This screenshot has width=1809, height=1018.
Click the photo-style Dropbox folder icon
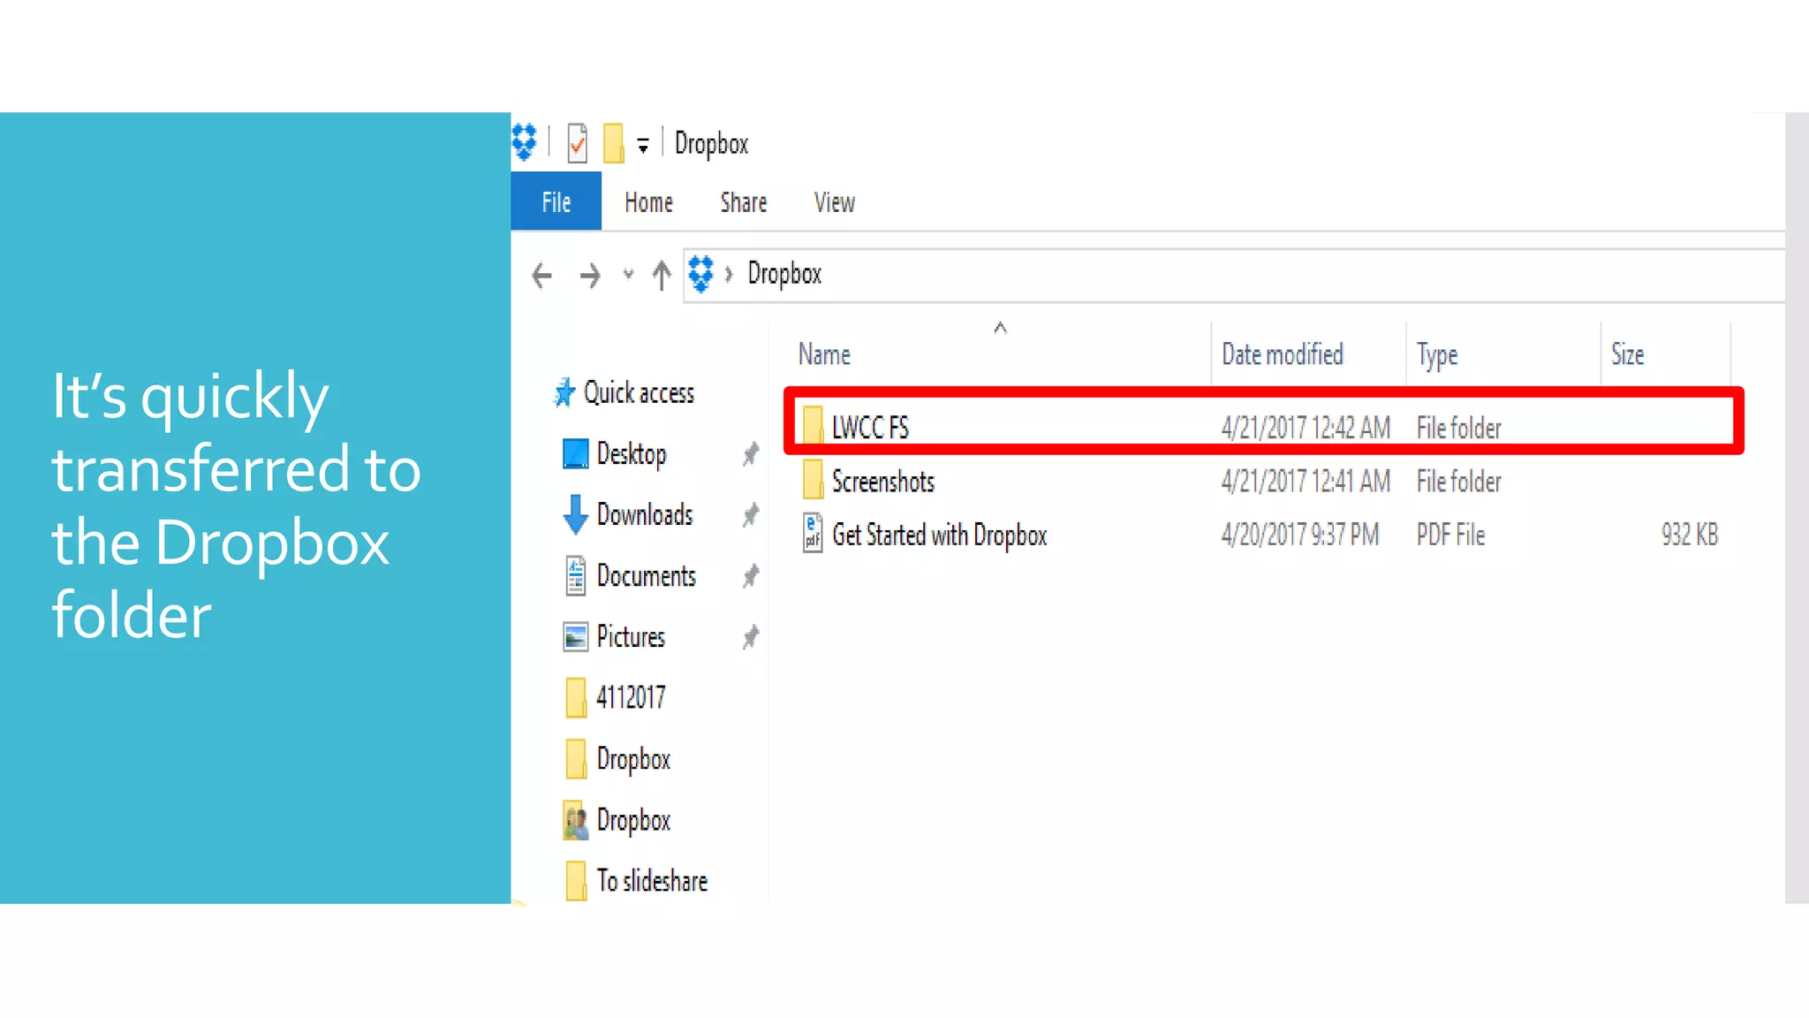pos(575,820)
